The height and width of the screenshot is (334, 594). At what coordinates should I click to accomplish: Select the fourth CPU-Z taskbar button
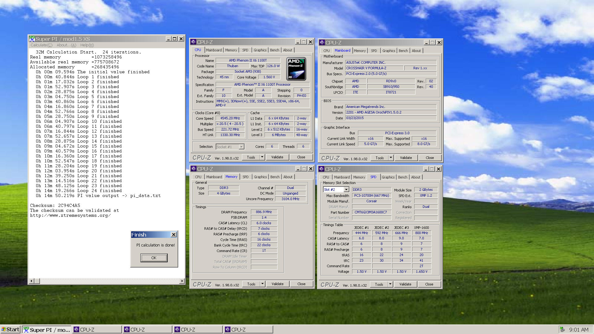[248, 330]
